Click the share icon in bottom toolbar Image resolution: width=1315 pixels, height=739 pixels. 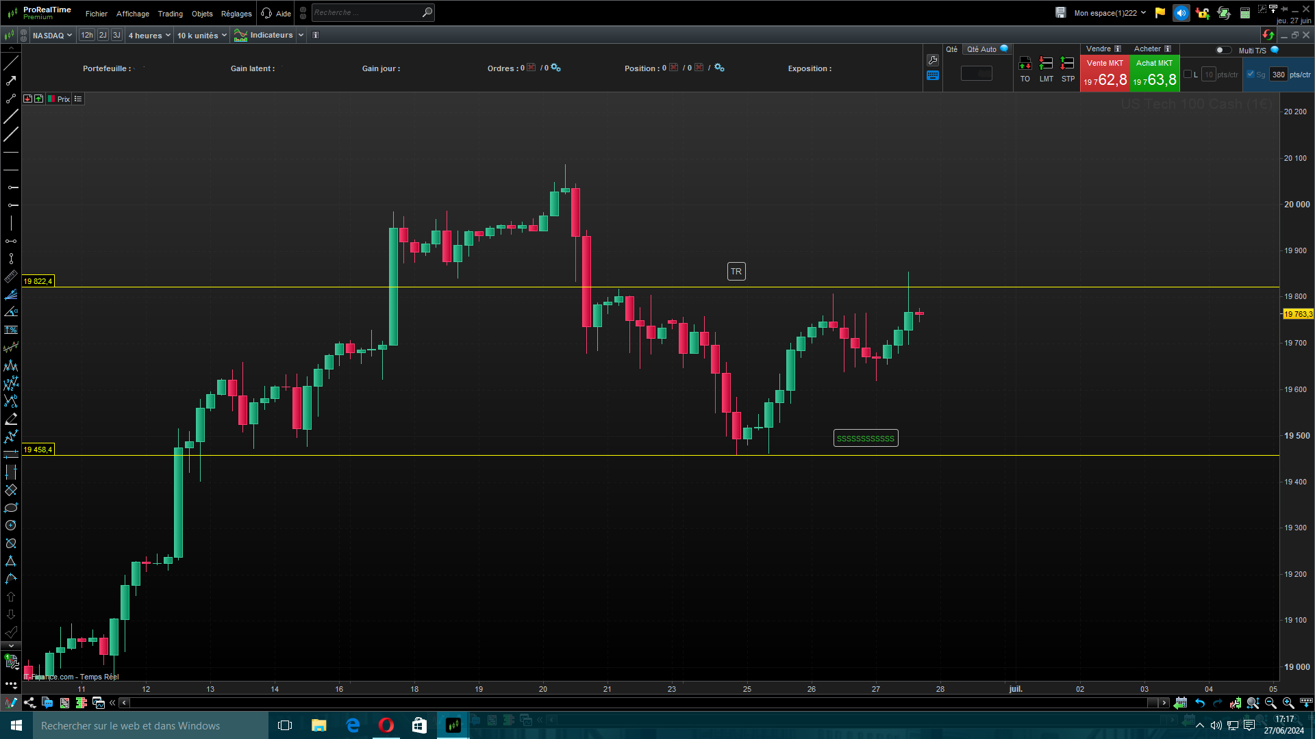click(29, 703)
